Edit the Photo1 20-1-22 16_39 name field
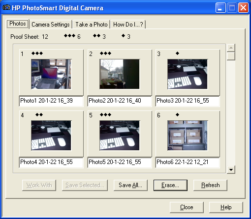This screenshot has width=251, height=219. 51,101
